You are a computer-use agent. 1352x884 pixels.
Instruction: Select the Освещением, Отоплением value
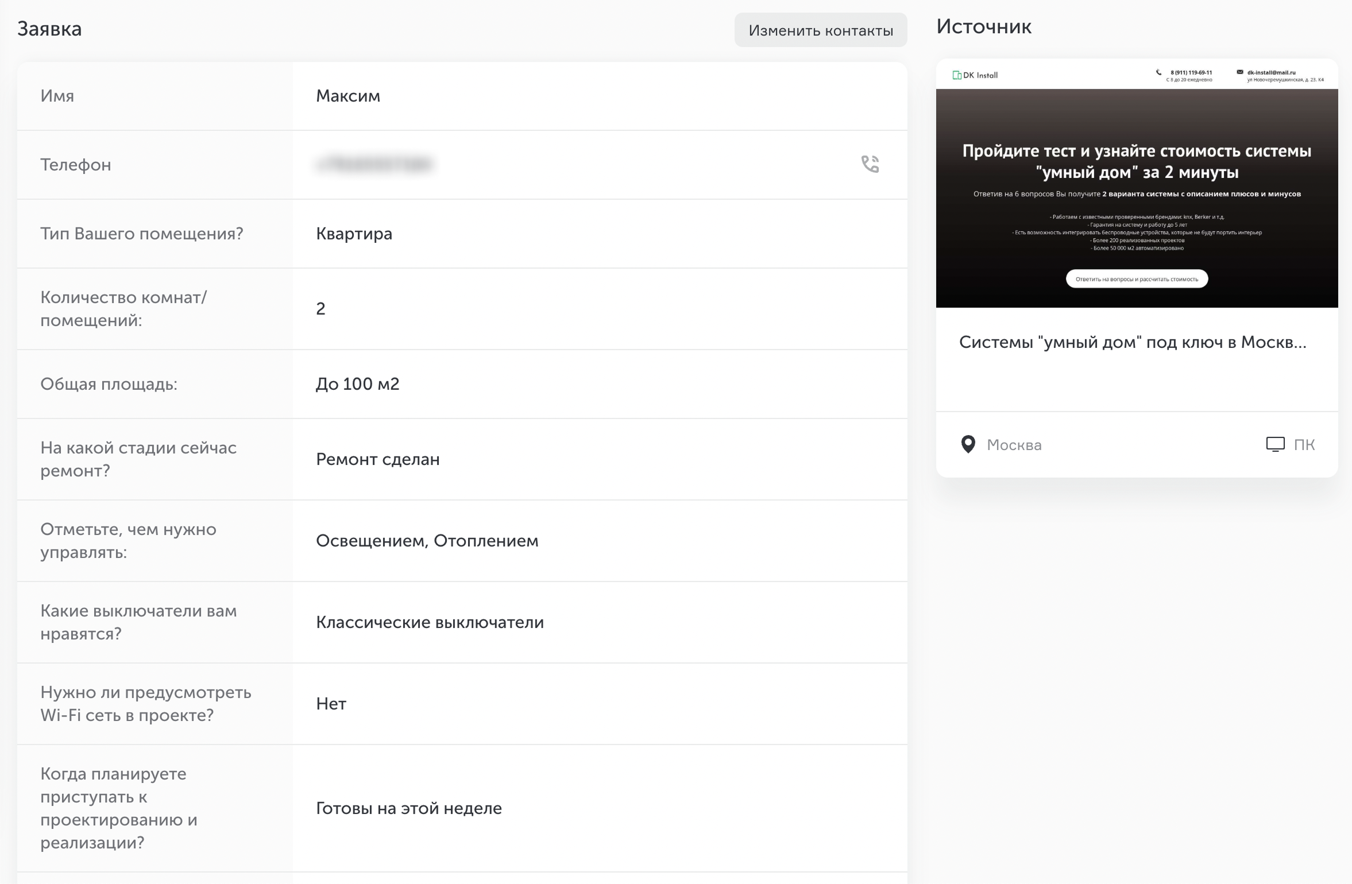(x=427, y=541)
